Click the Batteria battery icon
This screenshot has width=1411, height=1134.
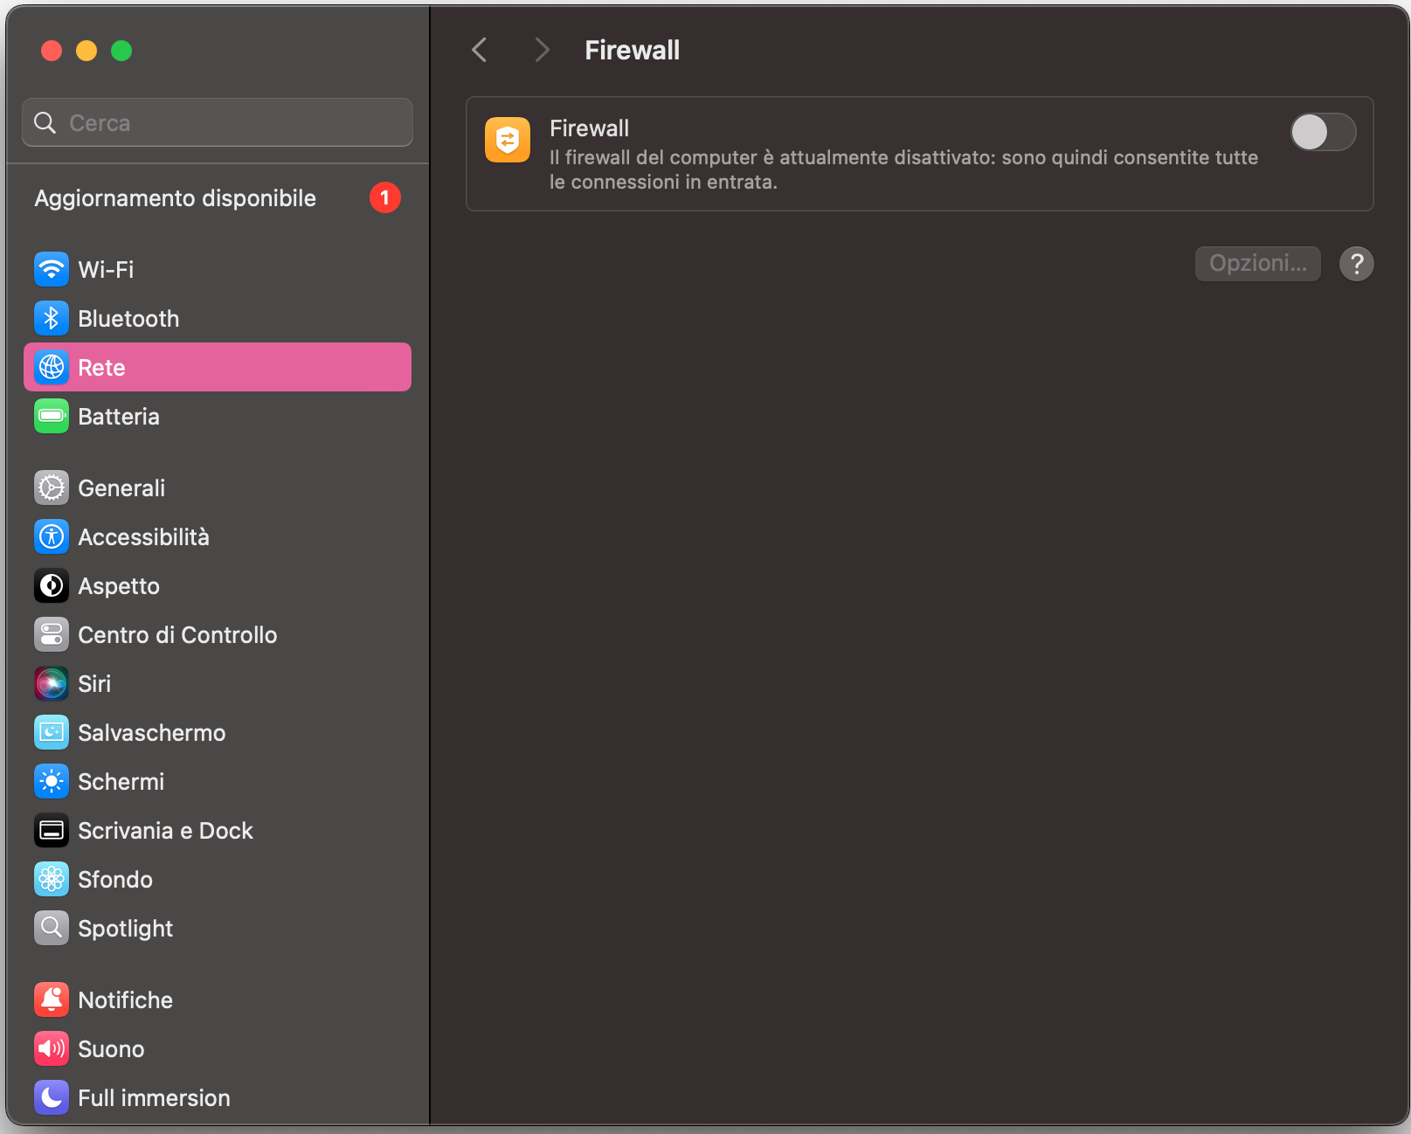(x=52, y=416)
